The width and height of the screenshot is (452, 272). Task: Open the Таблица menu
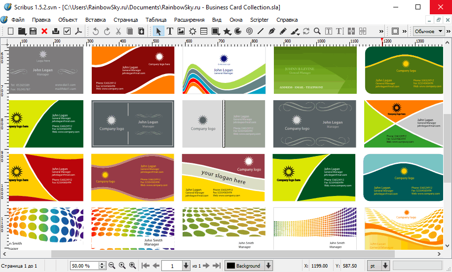pyautogui.click(x=156, y=20)
